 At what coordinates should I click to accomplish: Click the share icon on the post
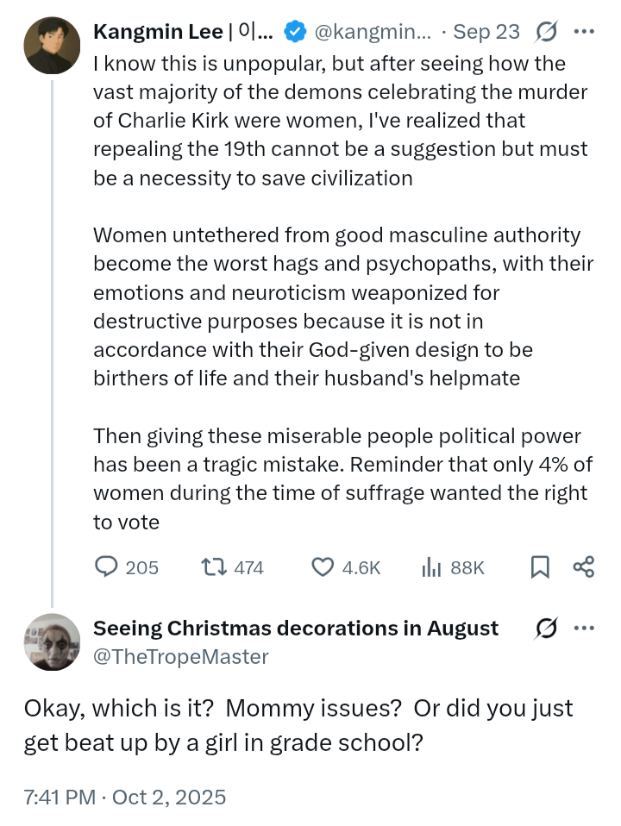584,566
